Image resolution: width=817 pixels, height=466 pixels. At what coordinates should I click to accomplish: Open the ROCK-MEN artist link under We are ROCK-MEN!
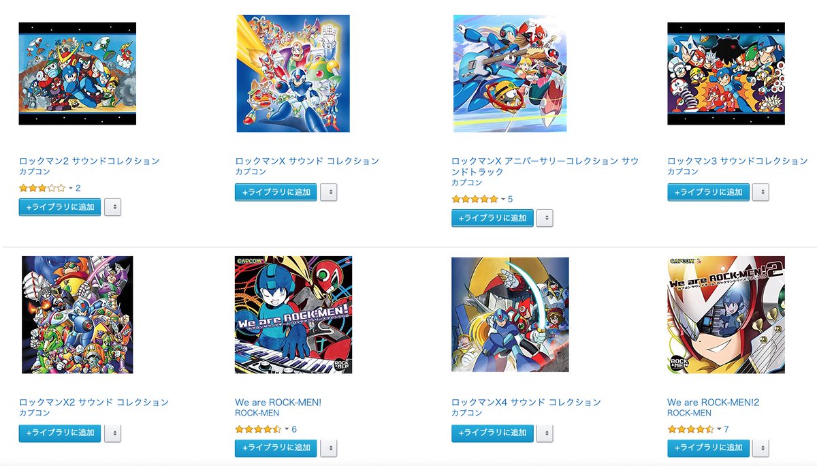(x=257, y=413)
